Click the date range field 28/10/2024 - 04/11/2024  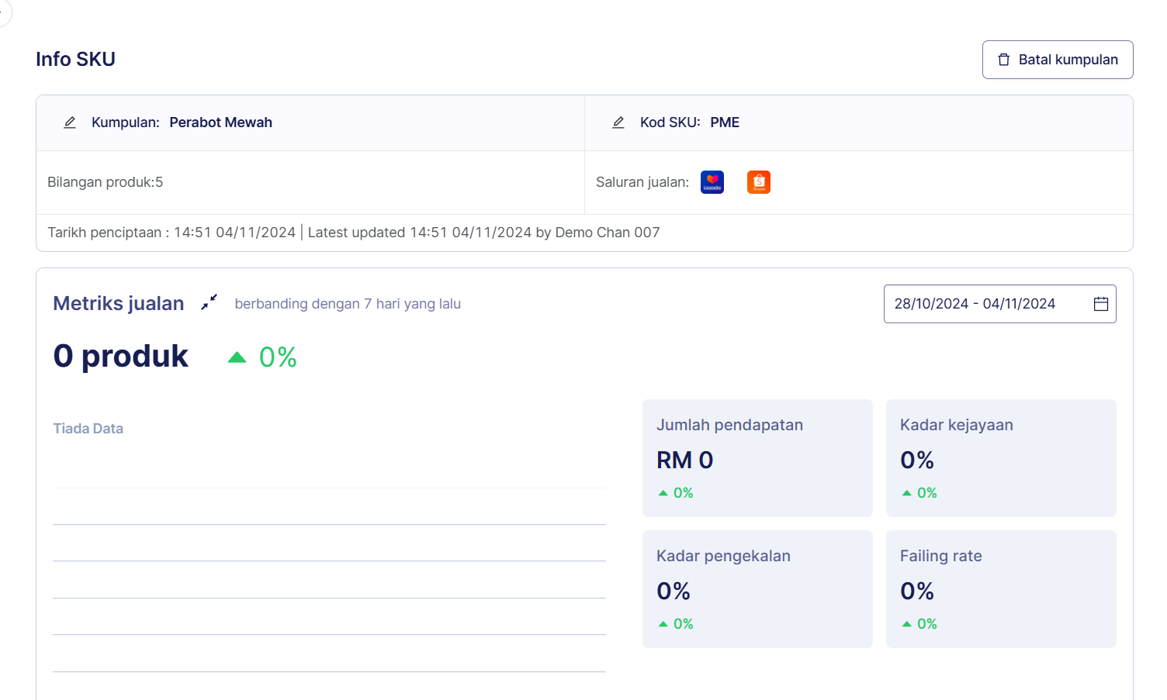(x=975, y=304)
